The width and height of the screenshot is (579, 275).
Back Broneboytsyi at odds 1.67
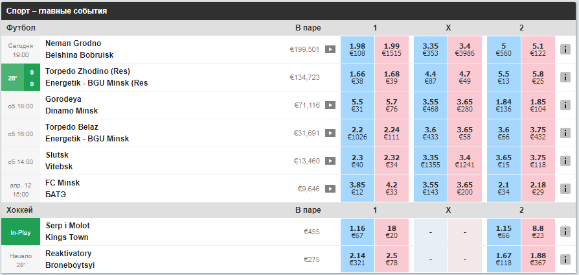504,259
